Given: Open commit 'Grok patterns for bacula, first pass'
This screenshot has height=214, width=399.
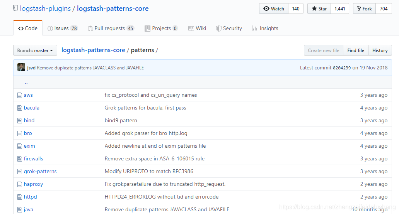Looking at the screenshot, I should click(x=145, y=108).
